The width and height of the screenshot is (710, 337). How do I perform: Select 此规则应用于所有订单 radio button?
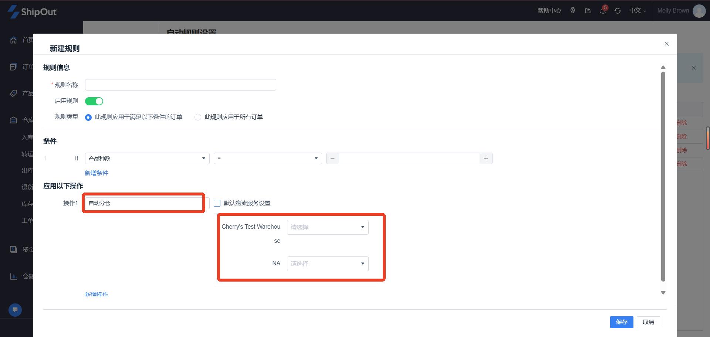(198, 117)
